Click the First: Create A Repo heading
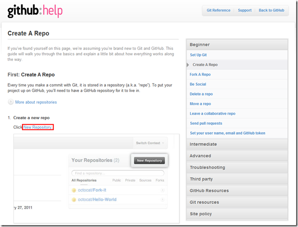 click(x=31, y=75)
